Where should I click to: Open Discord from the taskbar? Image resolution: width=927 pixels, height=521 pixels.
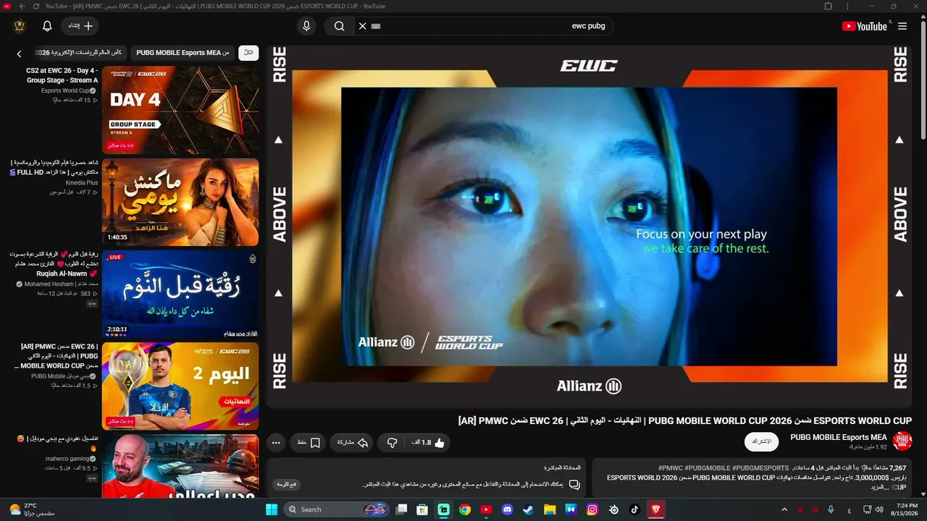(507, 509)
